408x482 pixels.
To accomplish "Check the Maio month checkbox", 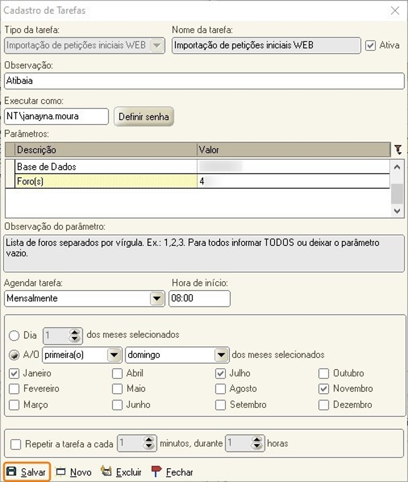I will pyautogui.click(x=117, y=388).
